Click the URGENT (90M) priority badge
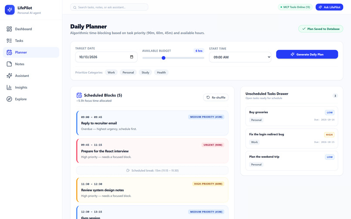This screenshot has width=351, height=219. [213, 145]
